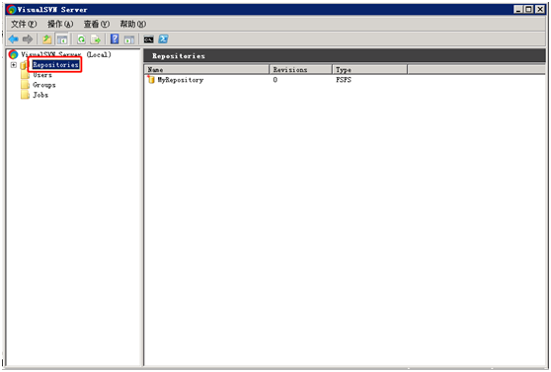Screen dimensions: 551x372
Task: Launch the PowerShell toolbar icon
Action: (163, 39)
